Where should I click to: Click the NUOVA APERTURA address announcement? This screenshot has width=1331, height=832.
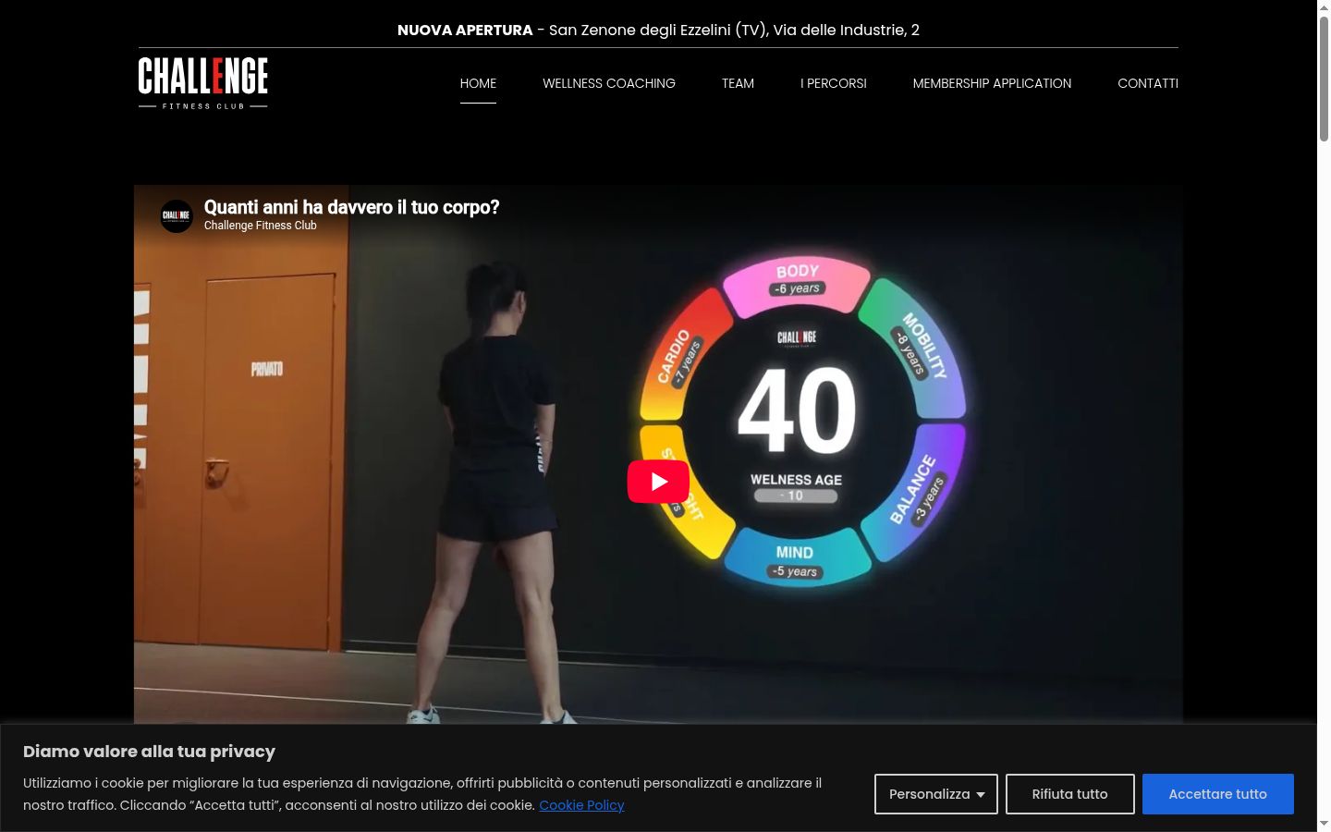[x=658, y=30]
